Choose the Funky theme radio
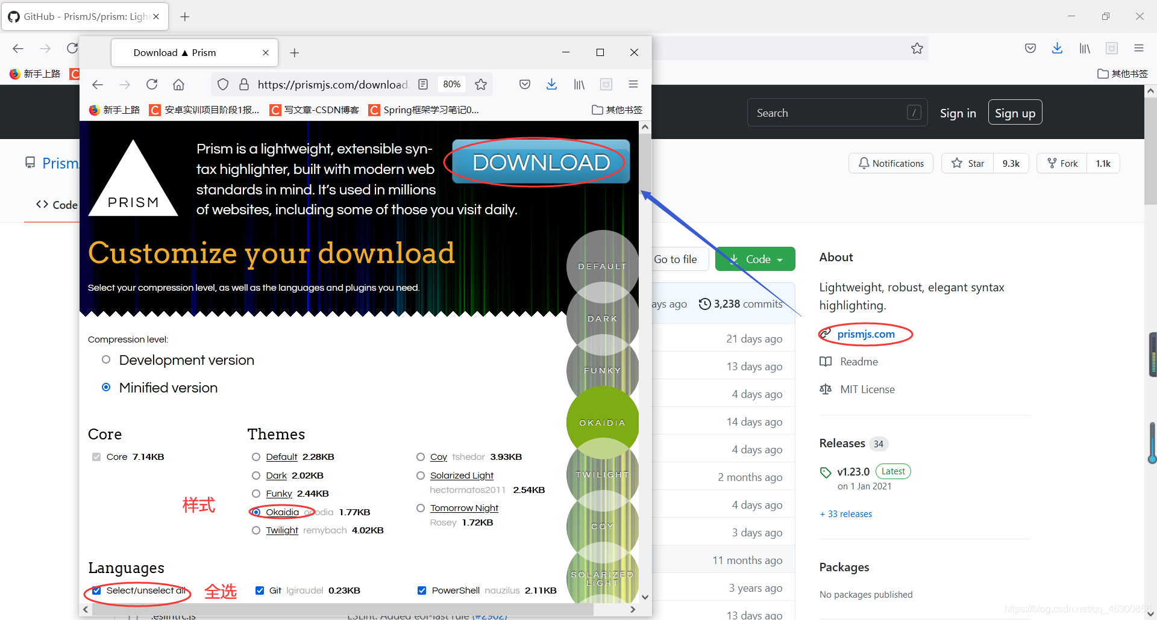This screenshot has width=1157, height=620. (256, 494)
